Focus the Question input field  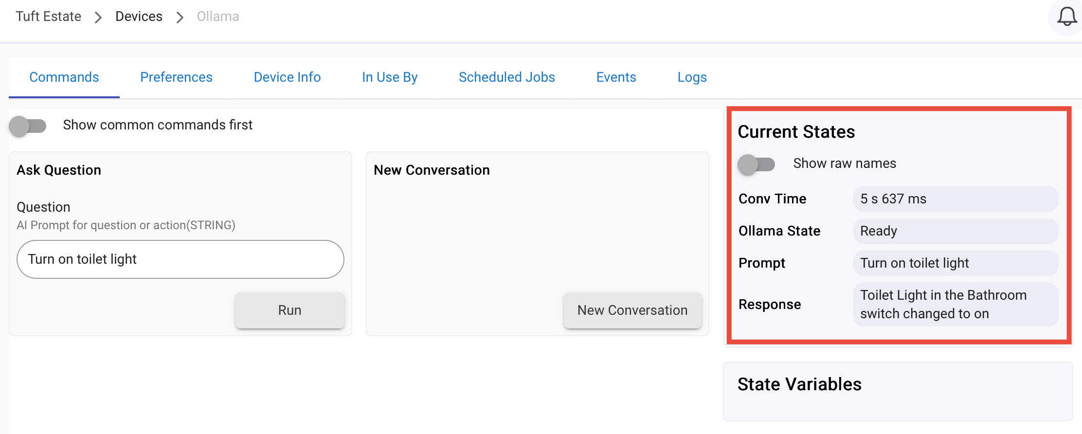(180, 259)
